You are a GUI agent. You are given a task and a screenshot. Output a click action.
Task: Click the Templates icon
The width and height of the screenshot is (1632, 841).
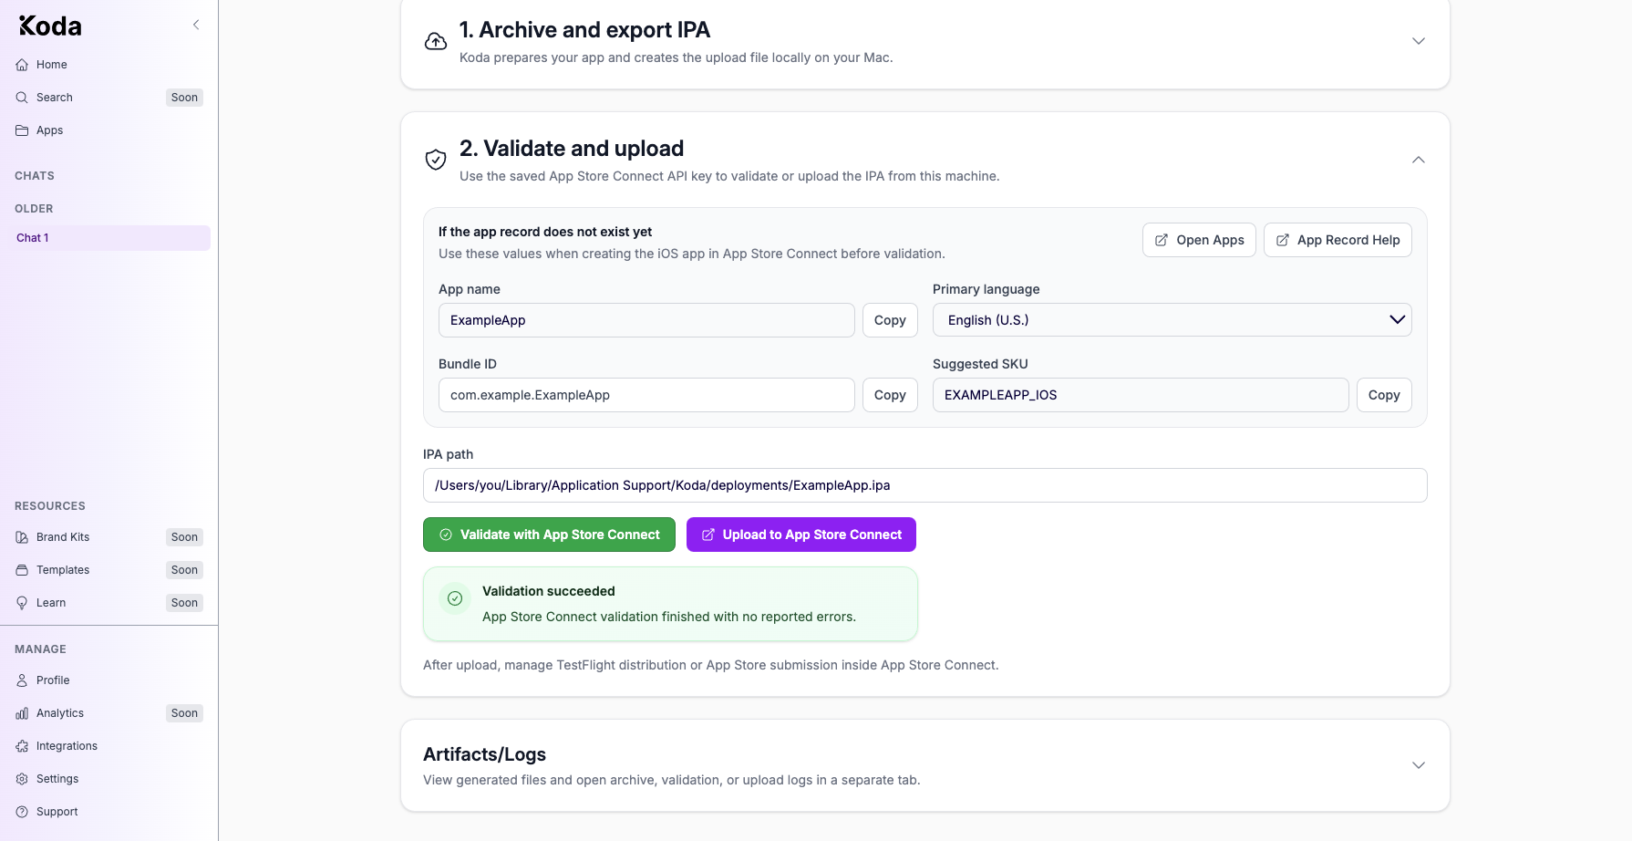[x=22, y=570]
